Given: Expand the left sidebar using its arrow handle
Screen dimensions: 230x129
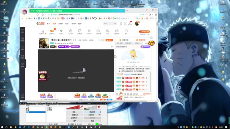Looking at the screenshot, I should coord(25,64).
